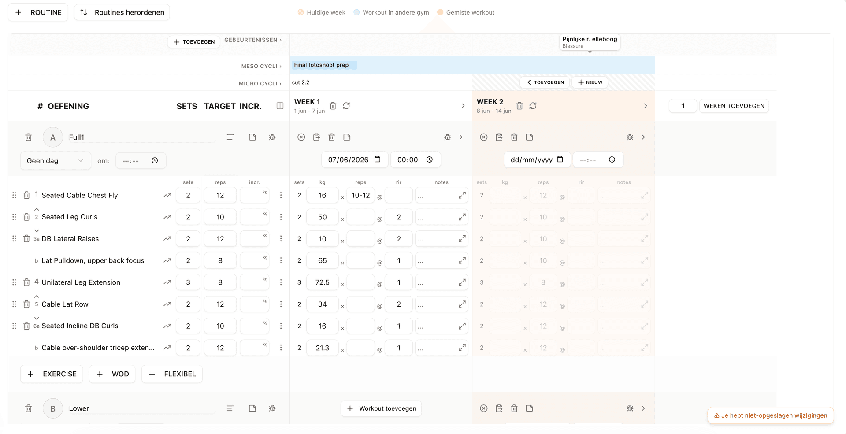Cancel the Week 1 Full1 workout circle-x icon
846x434 pixels.
[x=301, y=137]
